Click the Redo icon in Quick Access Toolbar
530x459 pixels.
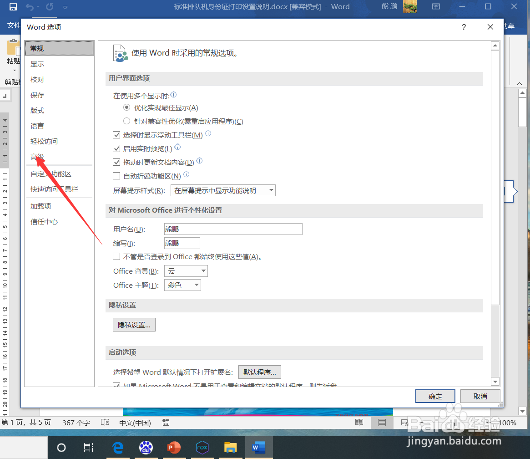coord(50,7)
